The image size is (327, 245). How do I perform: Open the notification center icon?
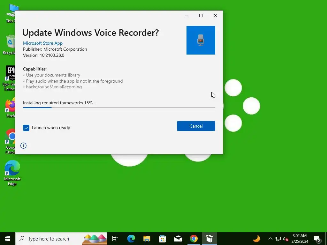click(x=317, y=239)
